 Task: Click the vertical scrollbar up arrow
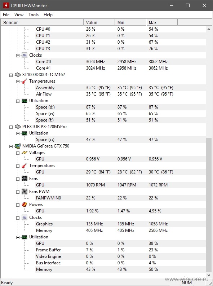(209, 29)
